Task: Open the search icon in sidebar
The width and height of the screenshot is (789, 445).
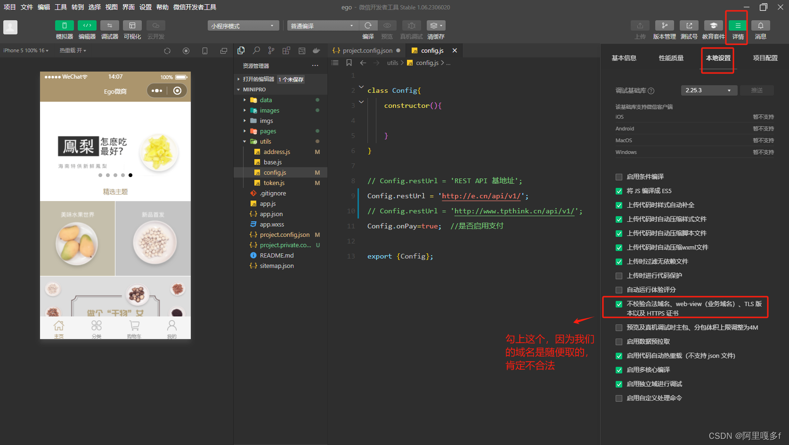Action: (x=256, y=50)
